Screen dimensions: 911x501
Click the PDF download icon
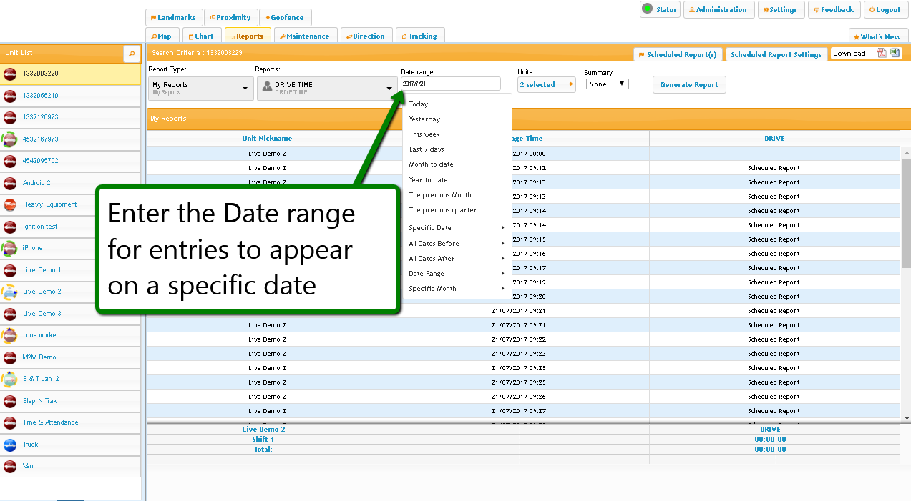[882, 54]
